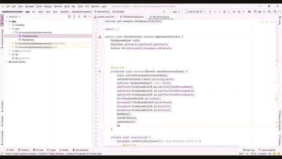Viewport: 282px width, 159px height.
Task: Open the Pixel XL API 30 device dropdown
Action: point(195,11)
